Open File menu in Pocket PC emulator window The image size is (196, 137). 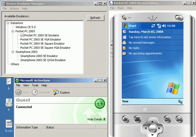coord(112,8)
